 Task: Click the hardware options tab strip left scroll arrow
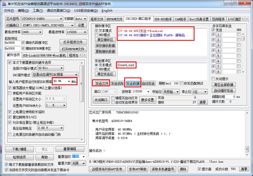81,55
